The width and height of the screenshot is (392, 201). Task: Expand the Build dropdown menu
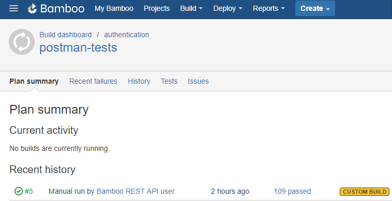point(191,8)
